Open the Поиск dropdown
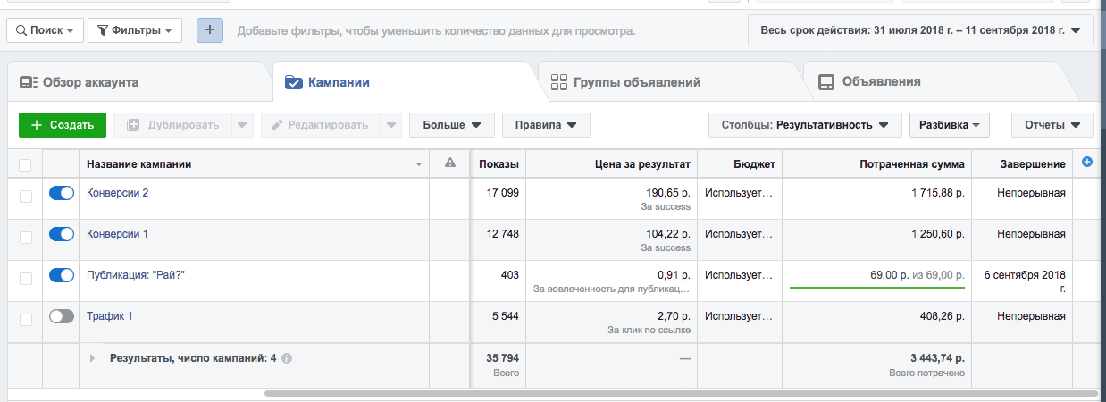Viewport: 1106px width, 402px height. [46, 29]
